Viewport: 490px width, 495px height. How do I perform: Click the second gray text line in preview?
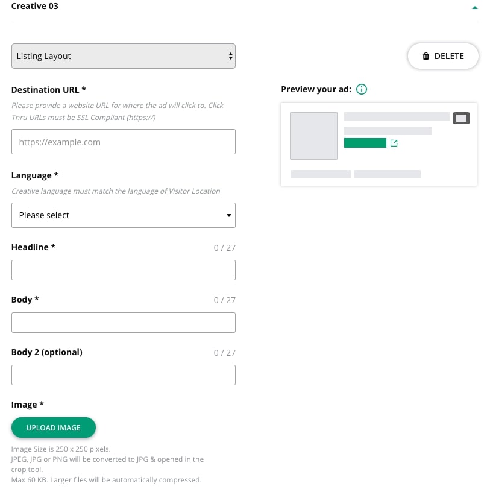[388, 131]
